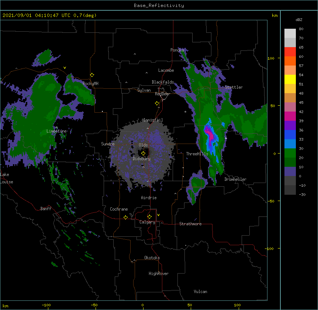The image size is (318, 310).
Task: Click the Didsbury town label
Action: tap(142, 159)
